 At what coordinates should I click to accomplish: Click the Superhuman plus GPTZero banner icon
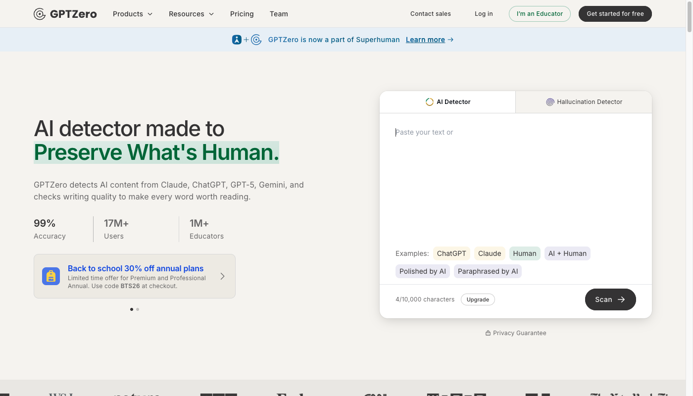[x=247, y=40]
